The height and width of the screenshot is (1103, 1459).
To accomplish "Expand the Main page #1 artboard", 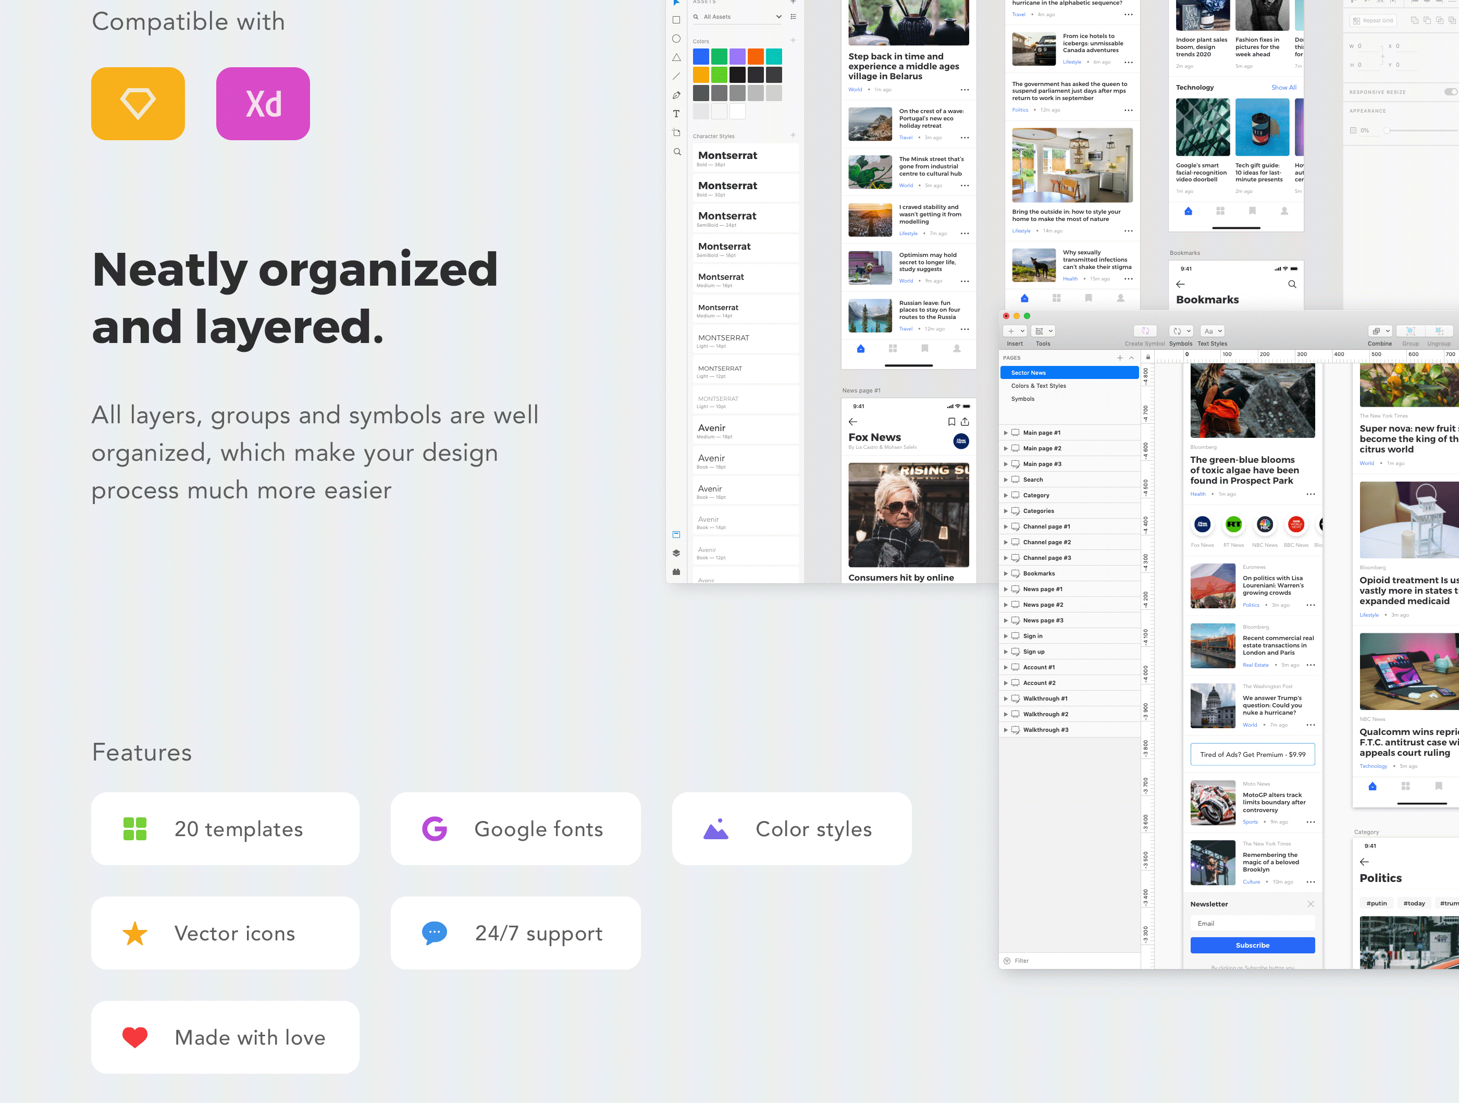I will pos(1005,433).
